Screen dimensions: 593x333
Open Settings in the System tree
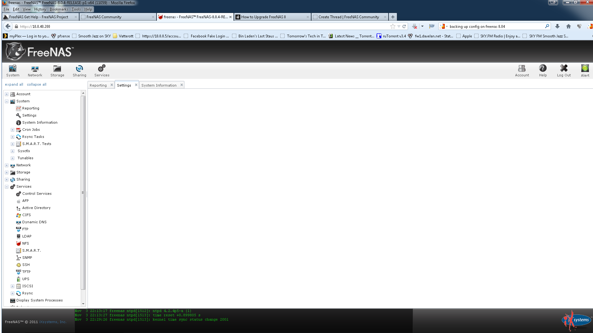29,115
